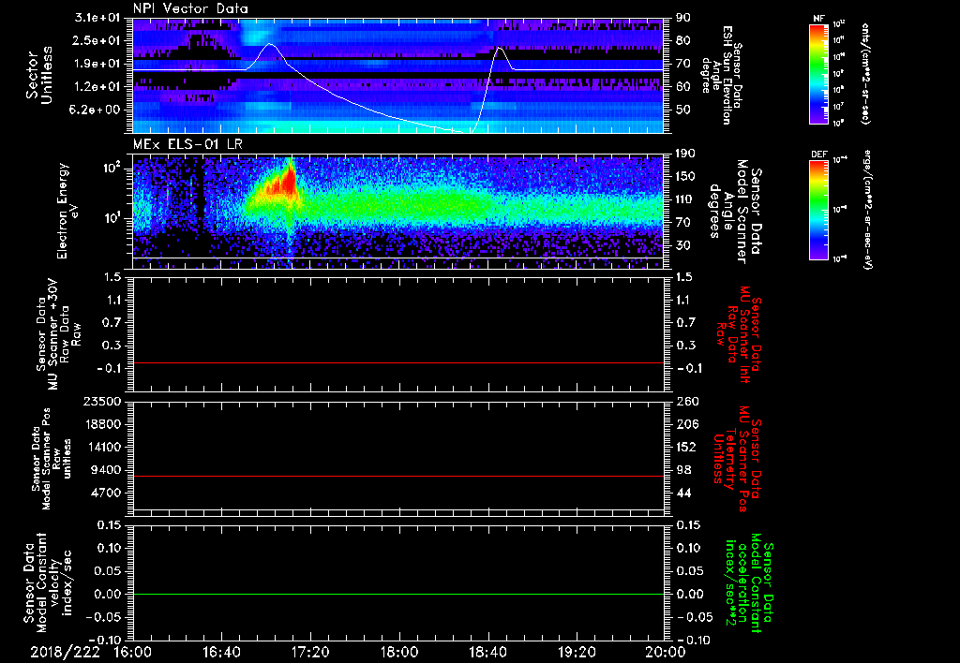960x663 pixels.
Task: Click the '152' telemetry tick label
Action: pos(685,447)
